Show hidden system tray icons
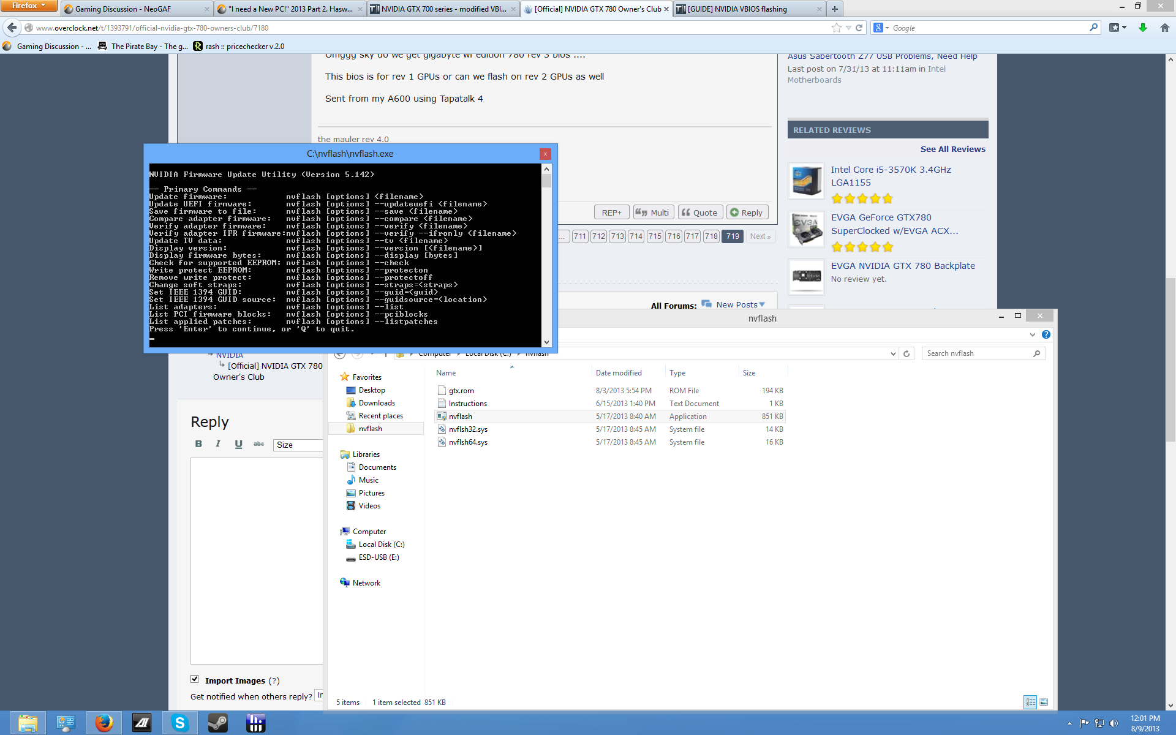 click(x=1069, y=723)
